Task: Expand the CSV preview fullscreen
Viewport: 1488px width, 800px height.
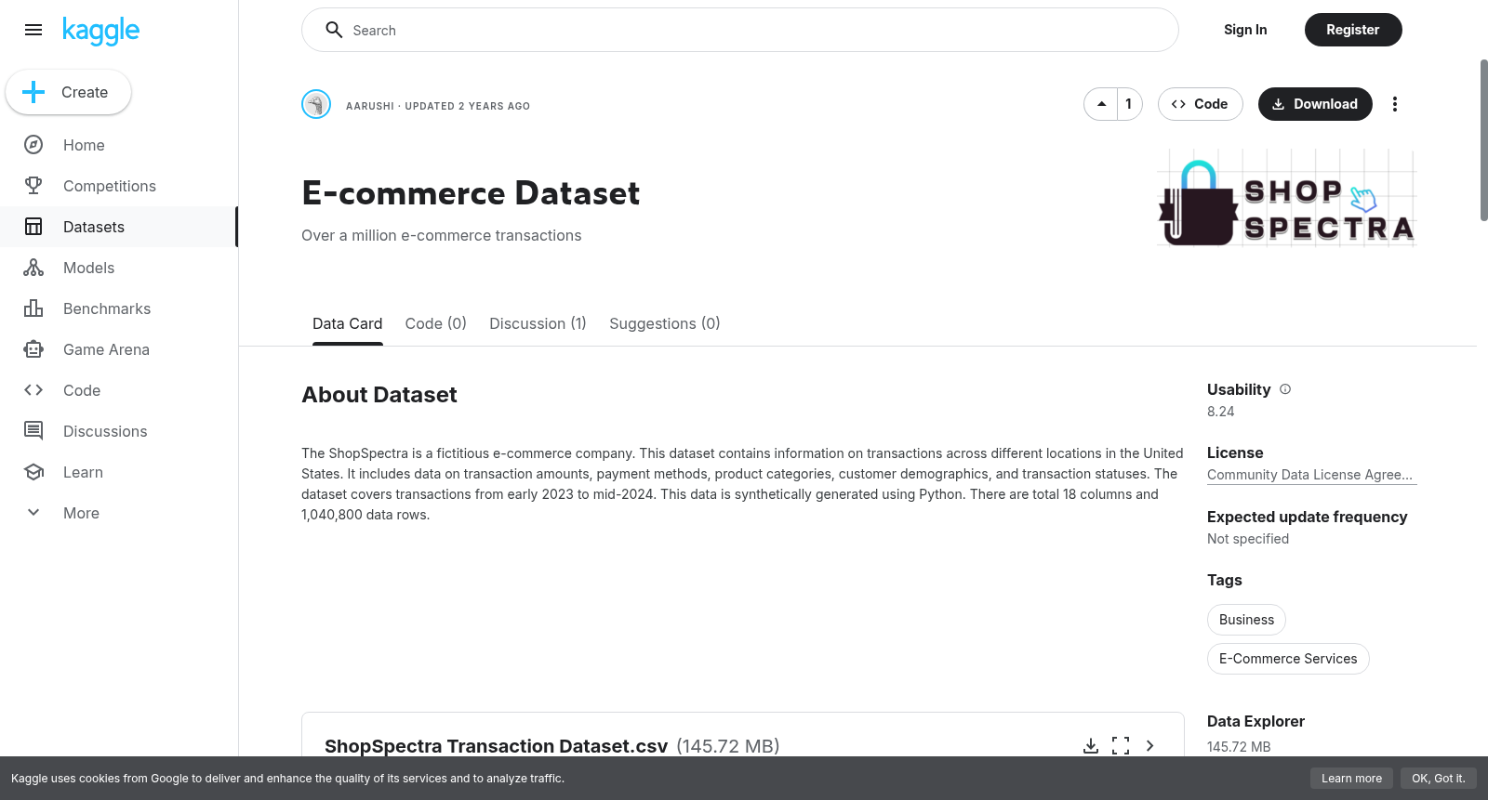Action: 1121,746
